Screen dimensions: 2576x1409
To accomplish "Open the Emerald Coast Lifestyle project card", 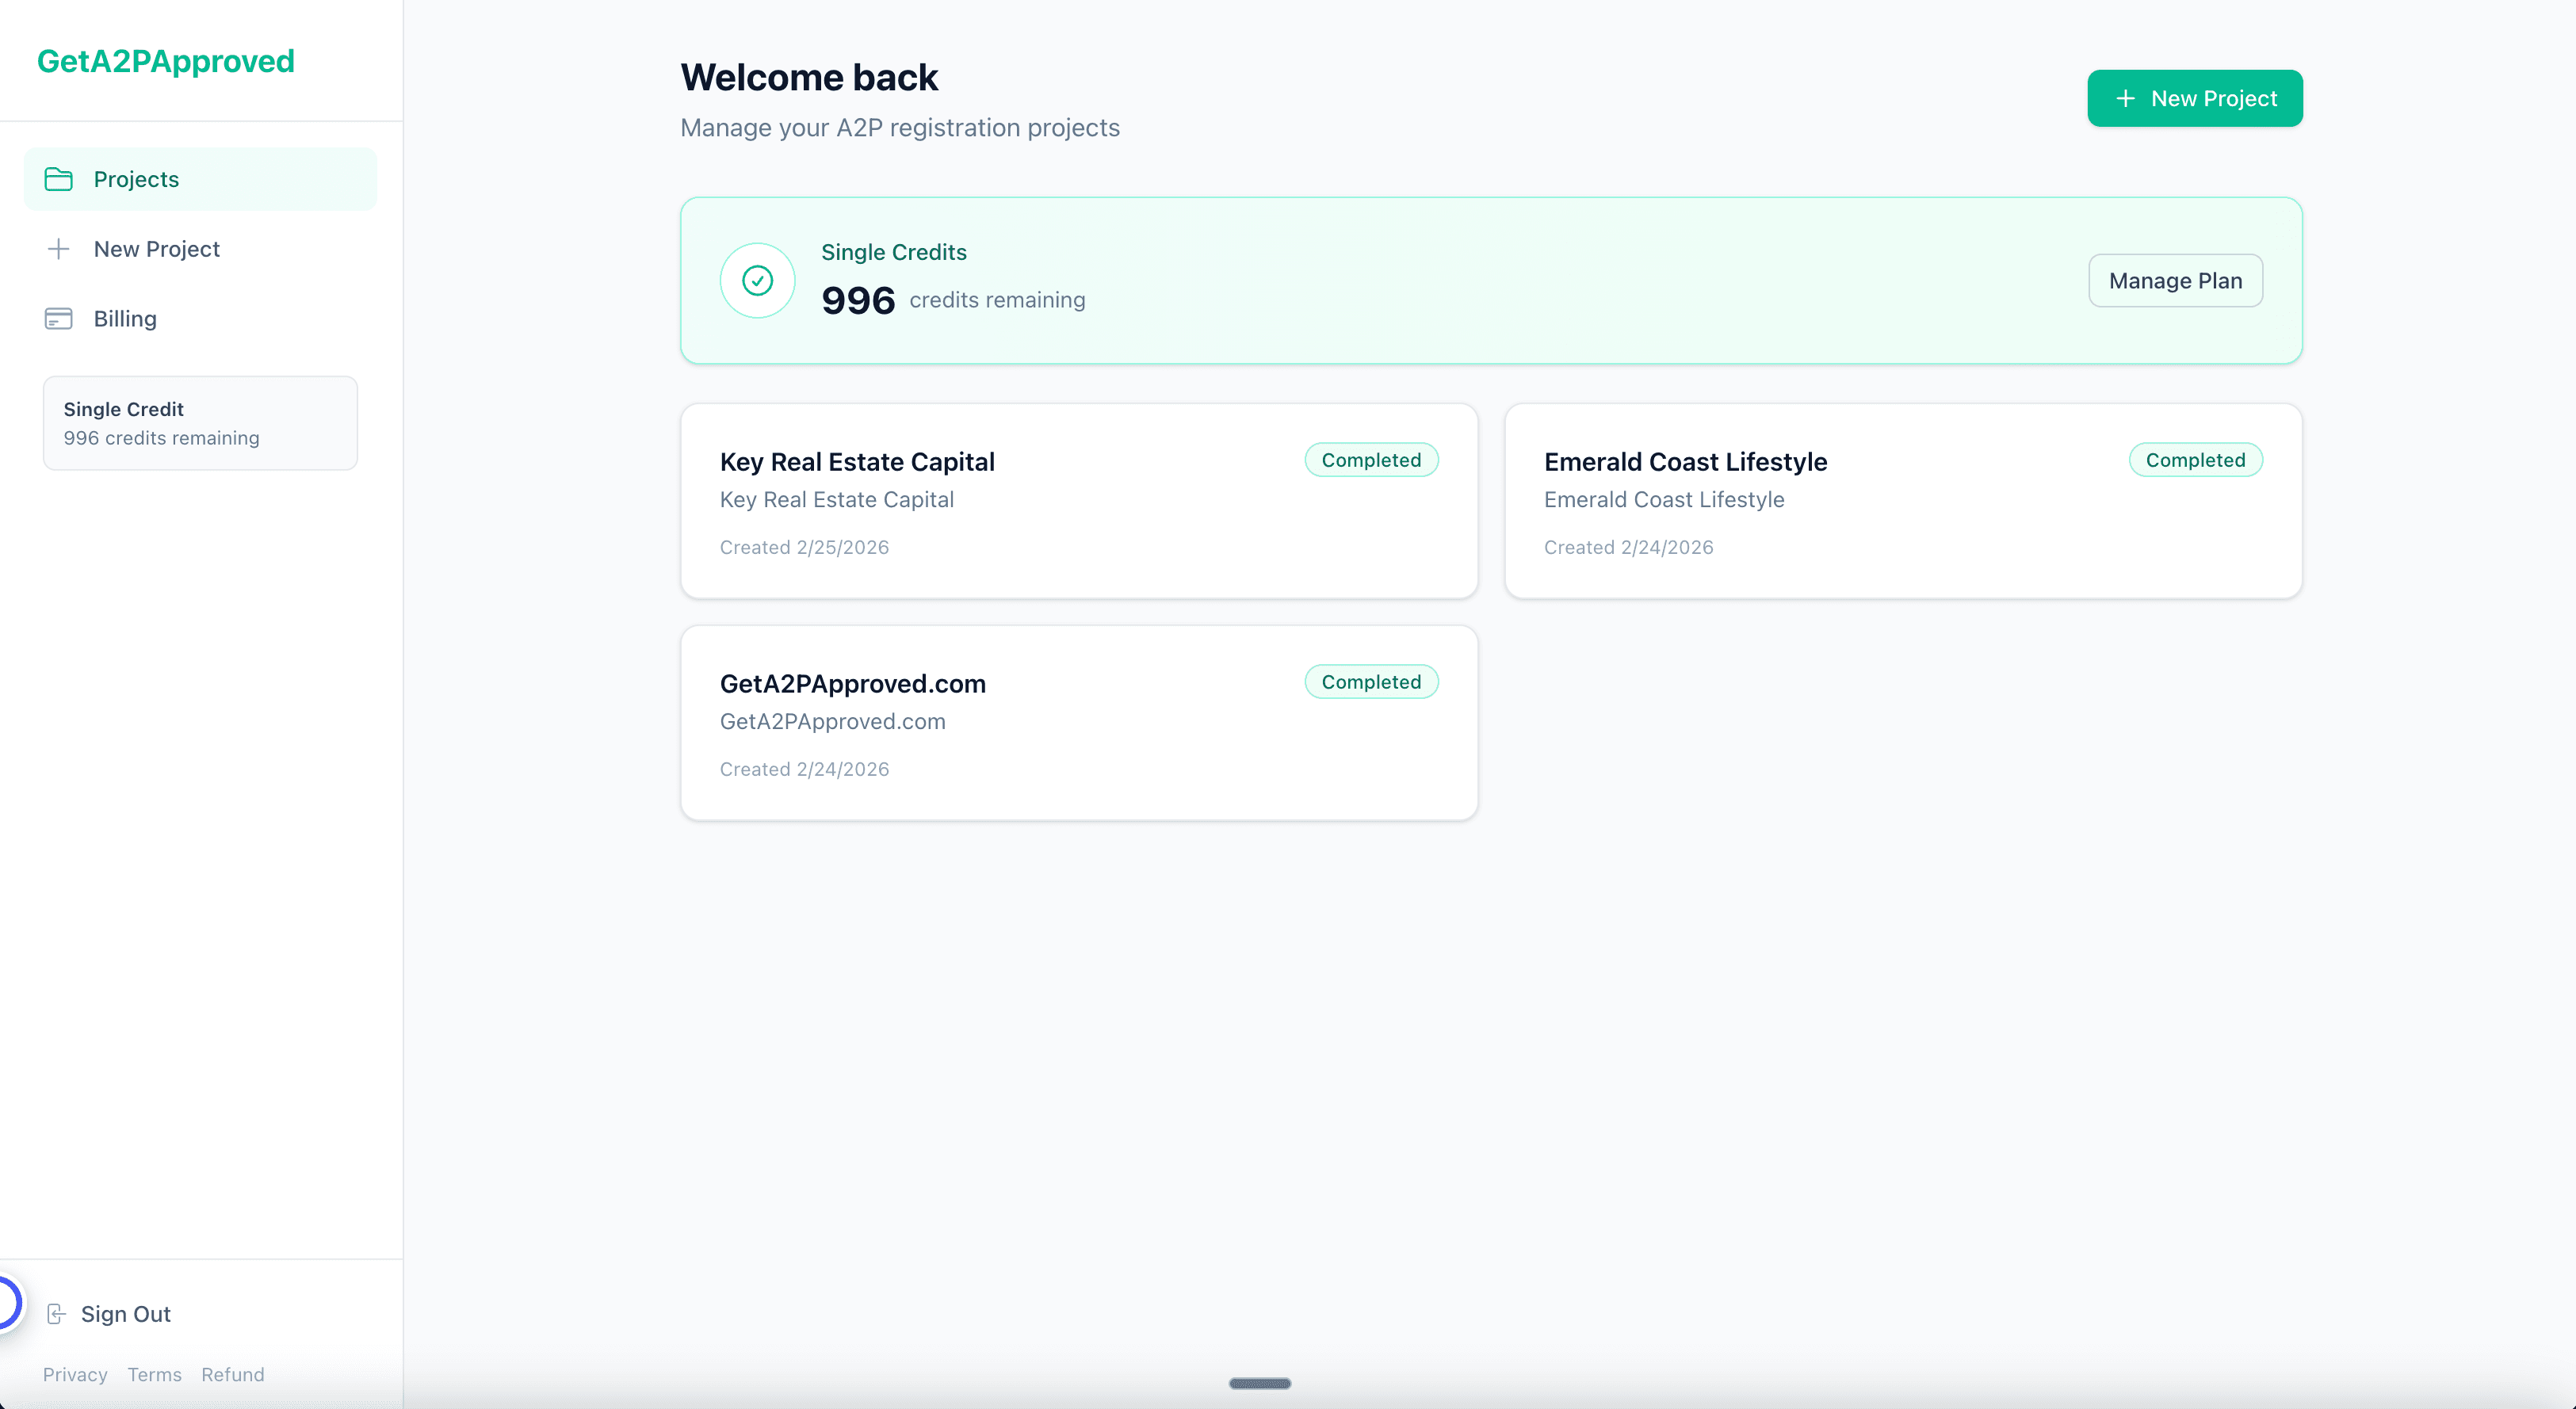I will pyautogui.click(x=1902, y=501).
